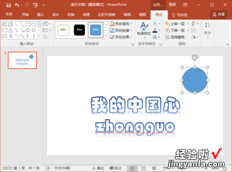Click the Save icon in quick access toolbar
The image size is (232, 172).
point(8,5)
